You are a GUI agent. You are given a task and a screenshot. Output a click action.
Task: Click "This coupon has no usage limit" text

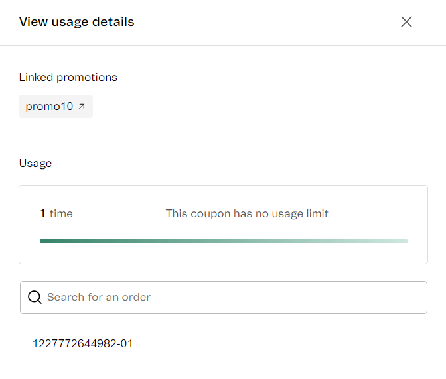247,213
